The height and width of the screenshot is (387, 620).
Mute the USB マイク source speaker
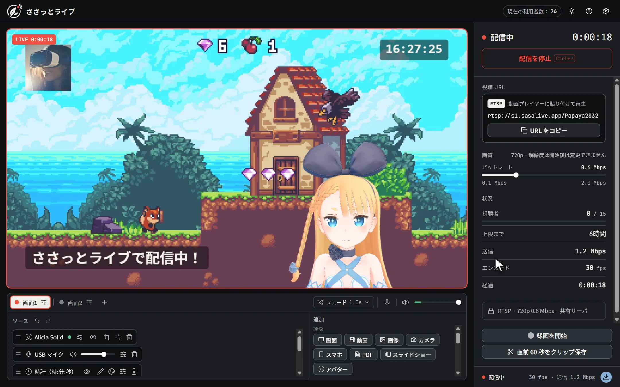(73, 354)
